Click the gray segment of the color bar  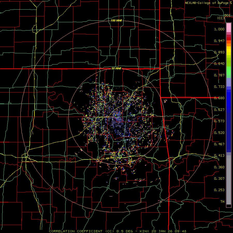click(229, 180)
